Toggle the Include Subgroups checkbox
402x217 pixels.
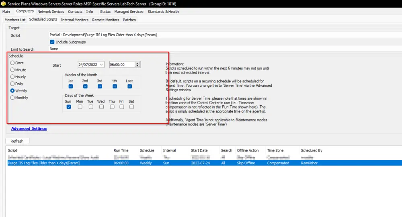coord(52,42)
